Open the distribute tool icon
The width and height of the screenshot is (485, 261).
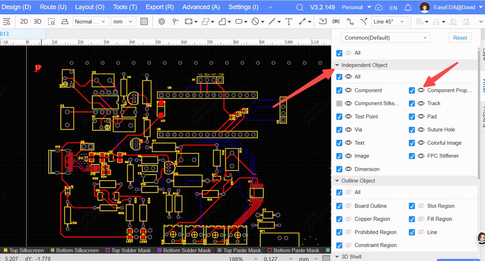click(x=436, y=22)
